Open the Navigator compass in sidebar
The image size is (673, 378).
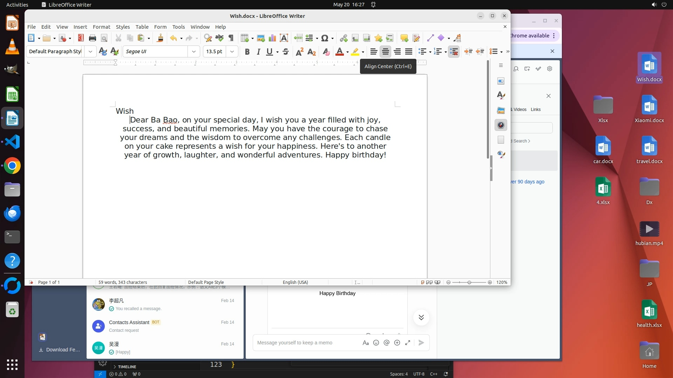tap(501, 125)
